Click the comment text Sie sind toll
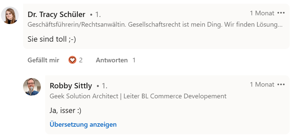 click(52, 39)
